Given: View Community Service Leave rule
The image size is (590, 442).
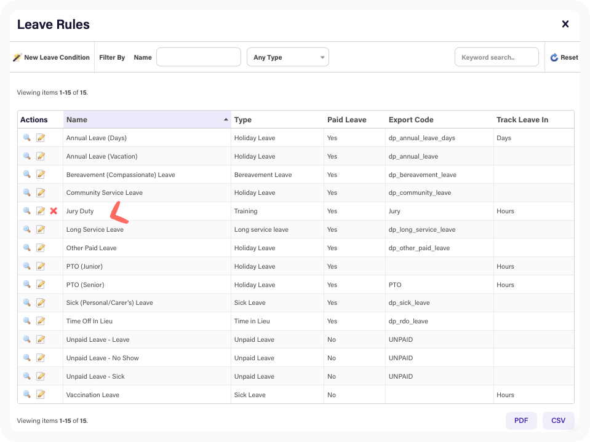Looking at the screenshot, I should (x=26, y=192).
